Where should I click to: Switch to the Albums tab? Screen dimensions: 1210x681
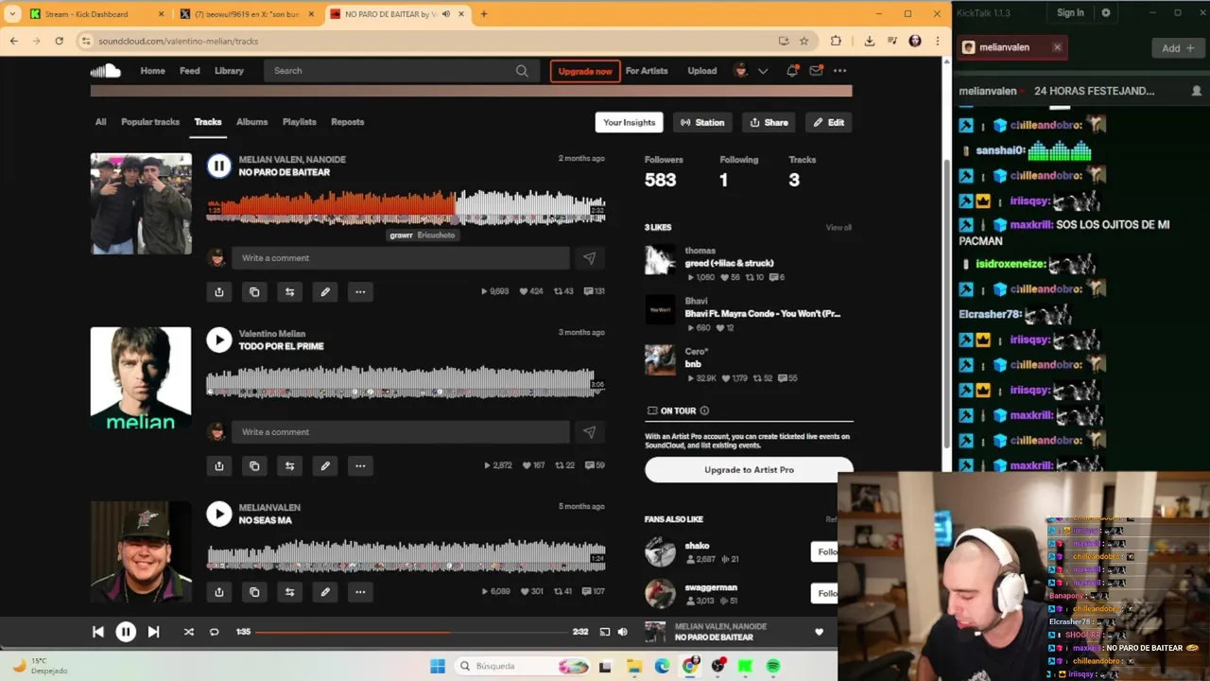tap(251, 122)
